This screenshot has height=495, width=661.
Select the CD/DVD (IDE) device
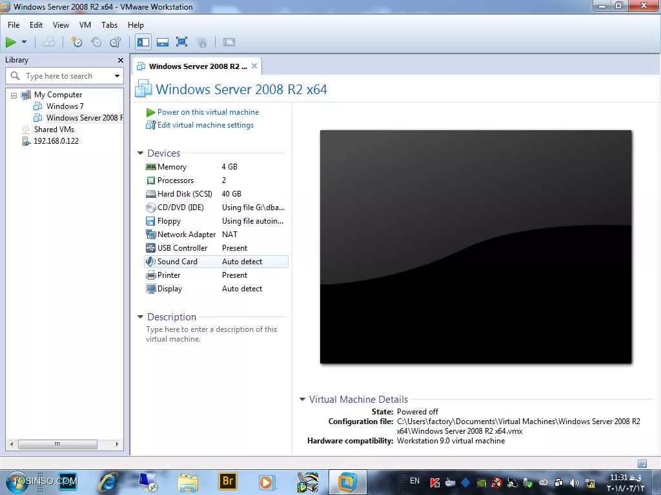click(x=216, y=207)
